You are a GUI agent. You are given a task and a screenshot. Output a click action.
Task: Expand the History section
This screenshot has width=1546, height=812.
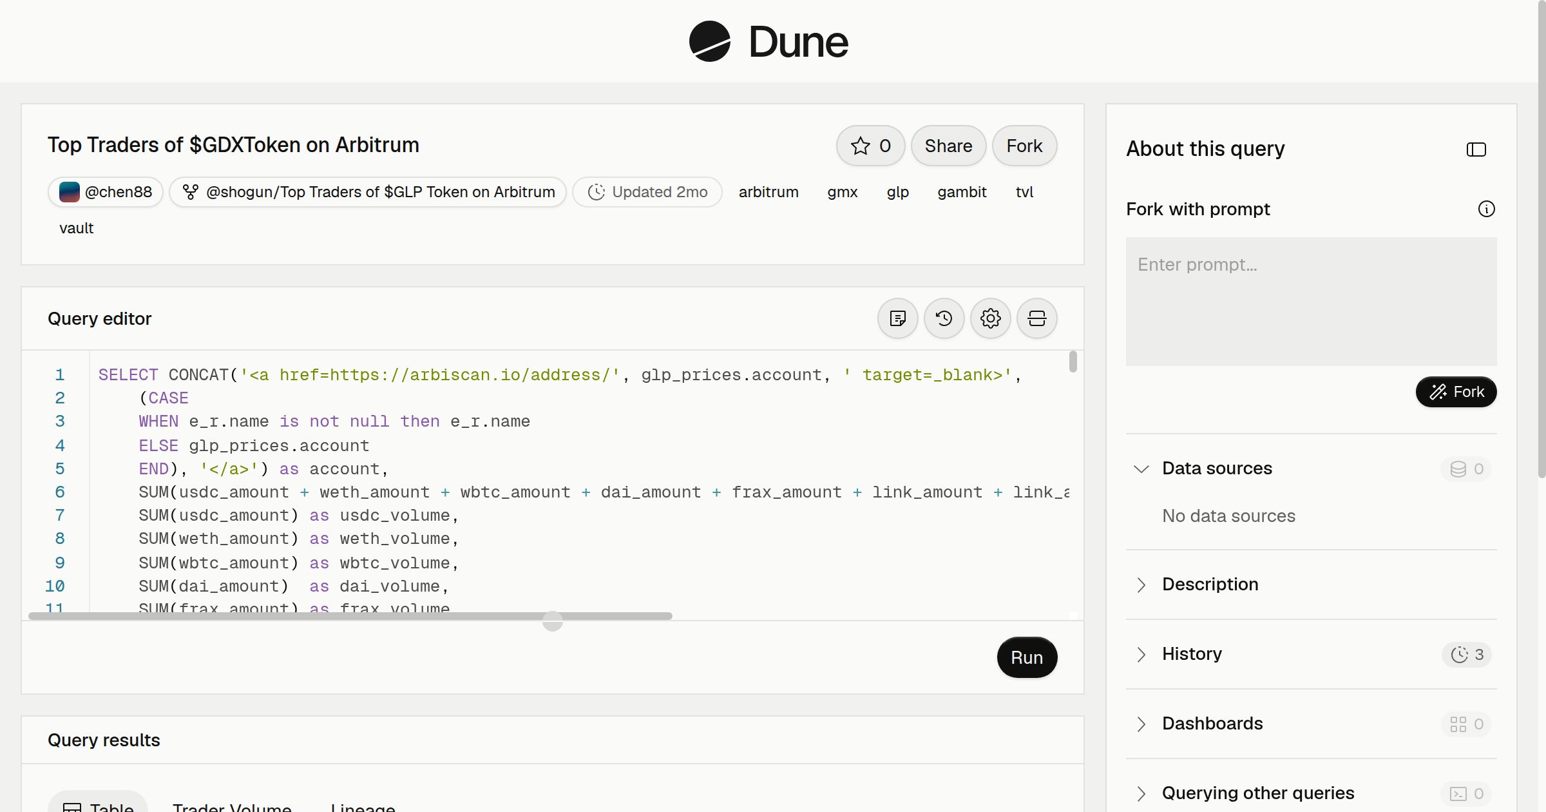click(1141, 654)
